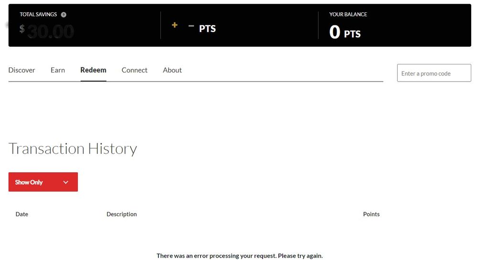477x261 pixels.
Task: Click the Total Savings help question-mark icon
Action: tap(64, 15)
